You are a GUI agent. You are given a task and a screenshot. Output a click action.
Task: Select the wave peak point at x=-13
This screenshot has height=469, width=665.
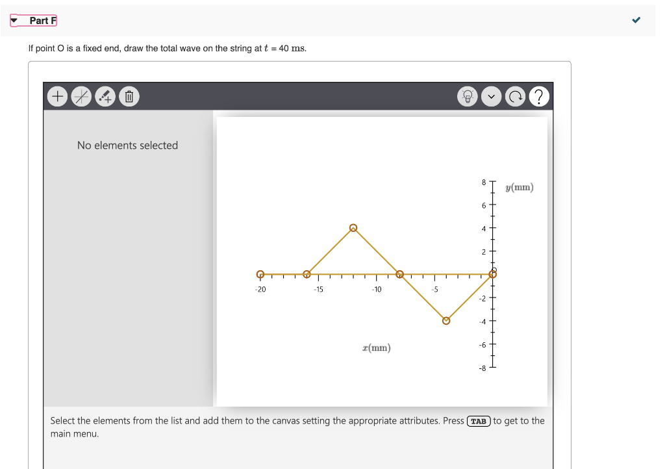pyautogui.click(x=353, y=228)
